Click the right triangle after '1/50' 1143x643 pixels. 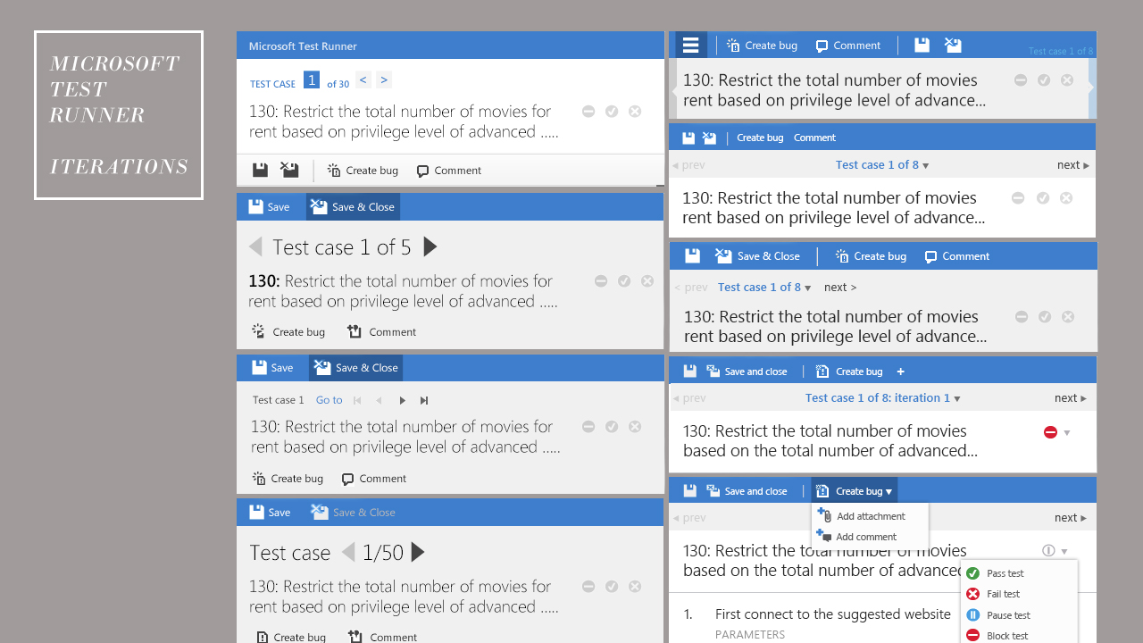(418, 553)
